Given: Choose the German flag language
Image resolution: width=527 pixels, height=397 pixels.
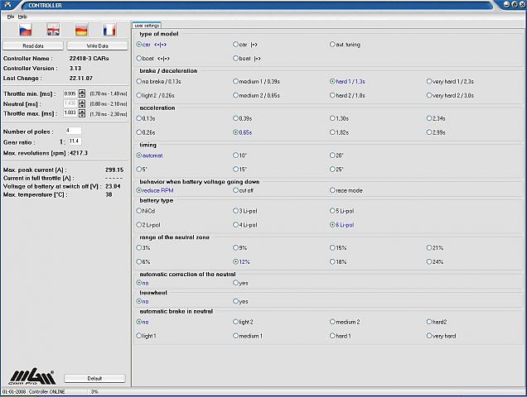Looking at the screenshot, I should (x=81, y=31).
